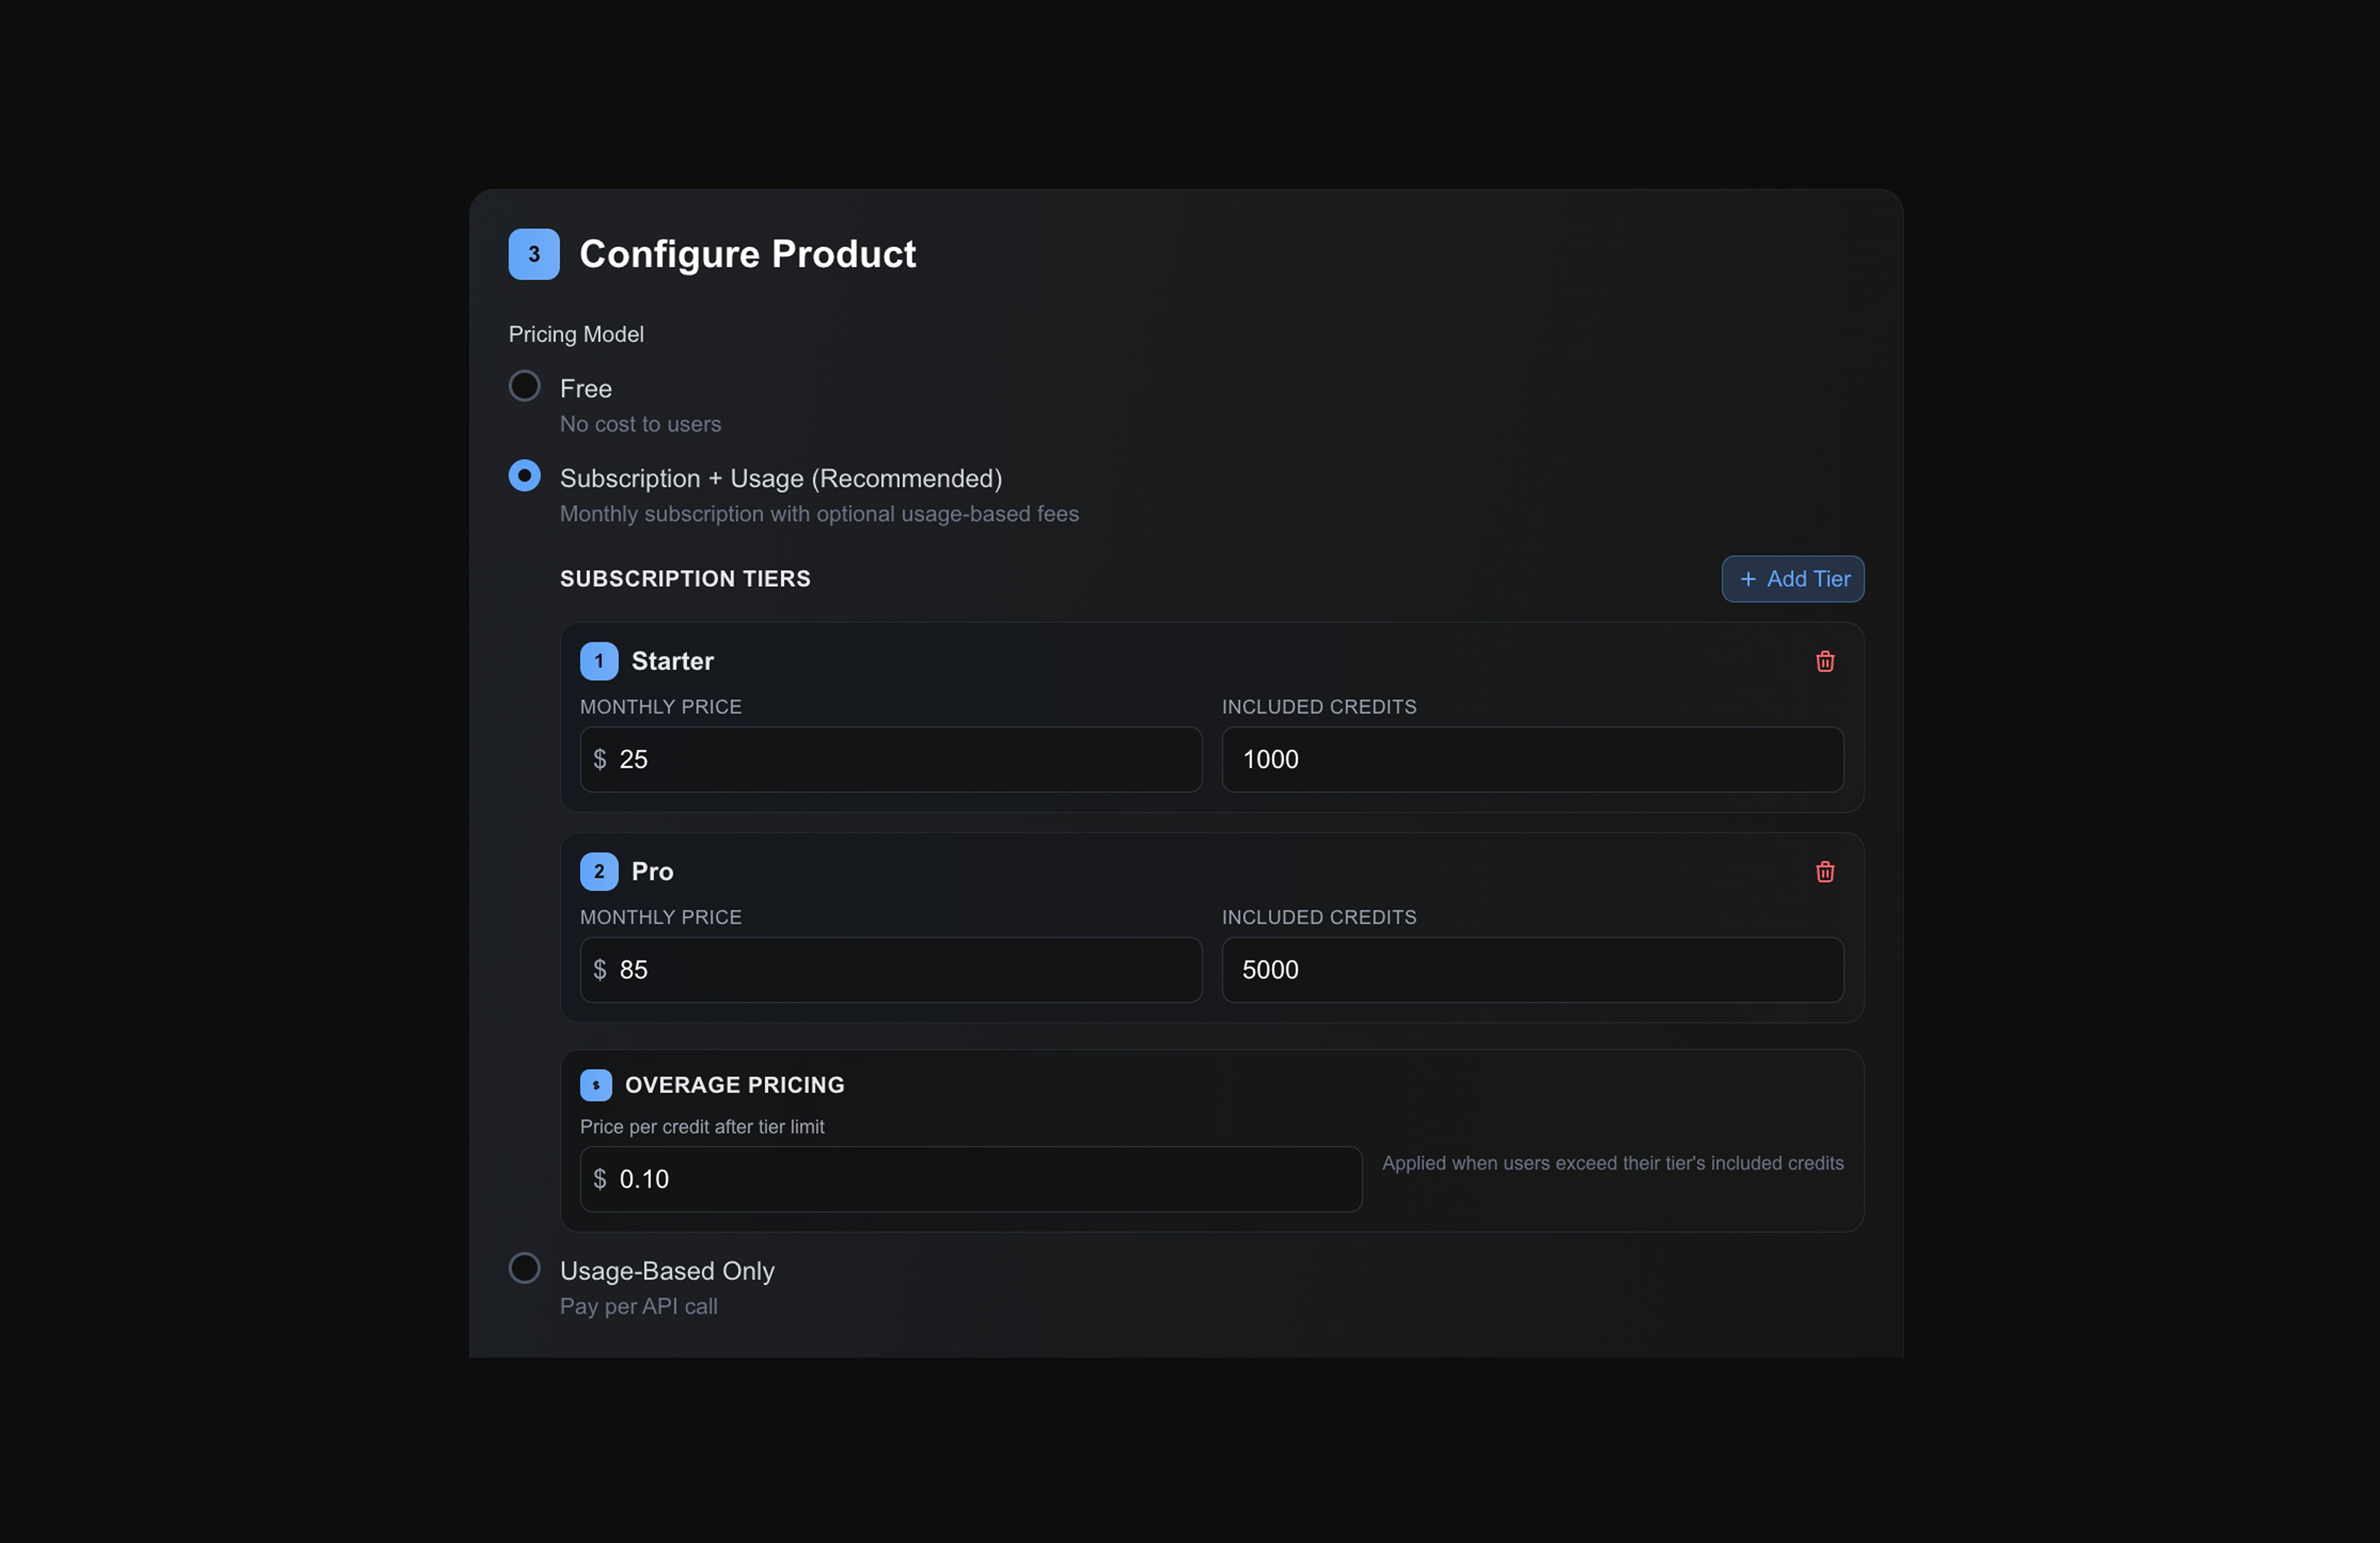Edit the Starter monthly price field

890,759
